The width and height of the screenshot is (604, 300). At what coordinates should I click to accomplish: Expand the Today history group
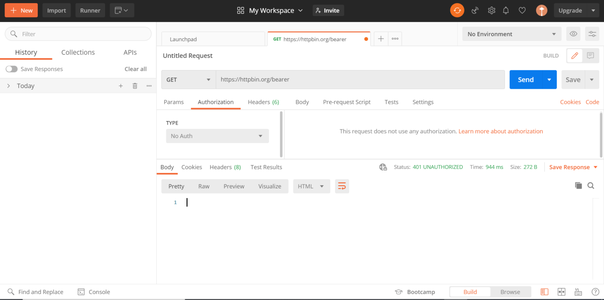point(9,86)
